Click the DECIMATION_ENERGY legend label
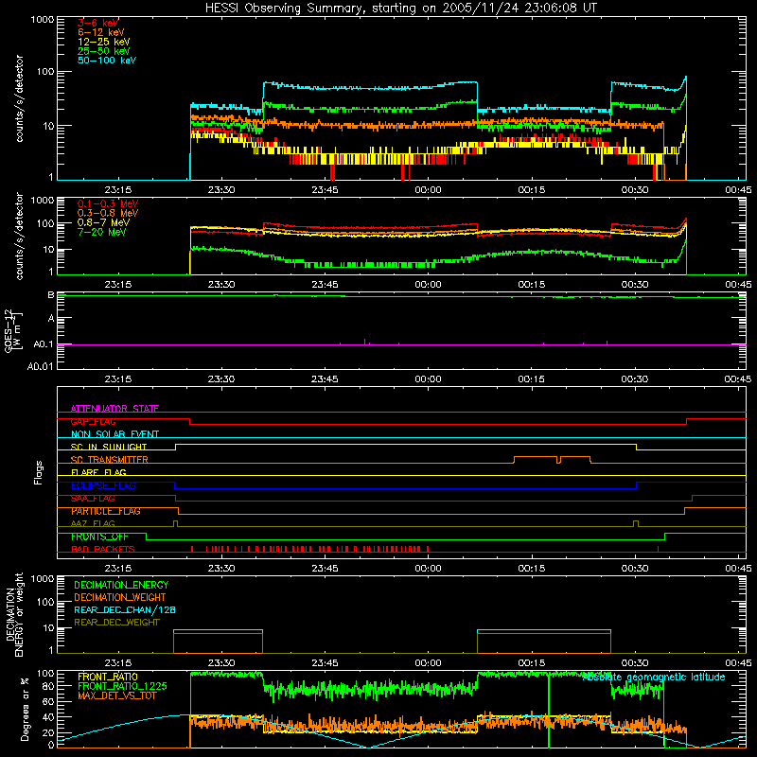The width and height of the screenshot is (757, 757). point(121,585)
